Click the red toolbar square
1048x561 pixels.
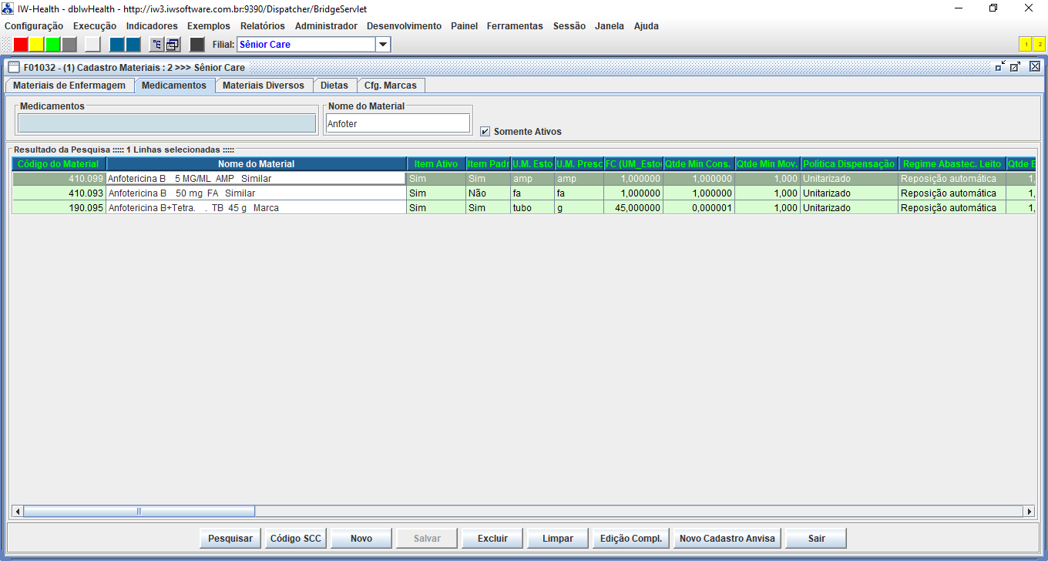(x=21, y=45)
